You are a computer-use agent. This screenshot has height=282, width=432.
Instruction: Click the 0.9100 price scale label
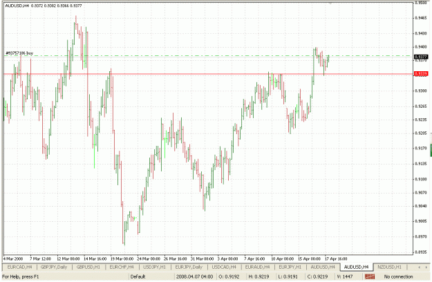(x=421, y=179)
